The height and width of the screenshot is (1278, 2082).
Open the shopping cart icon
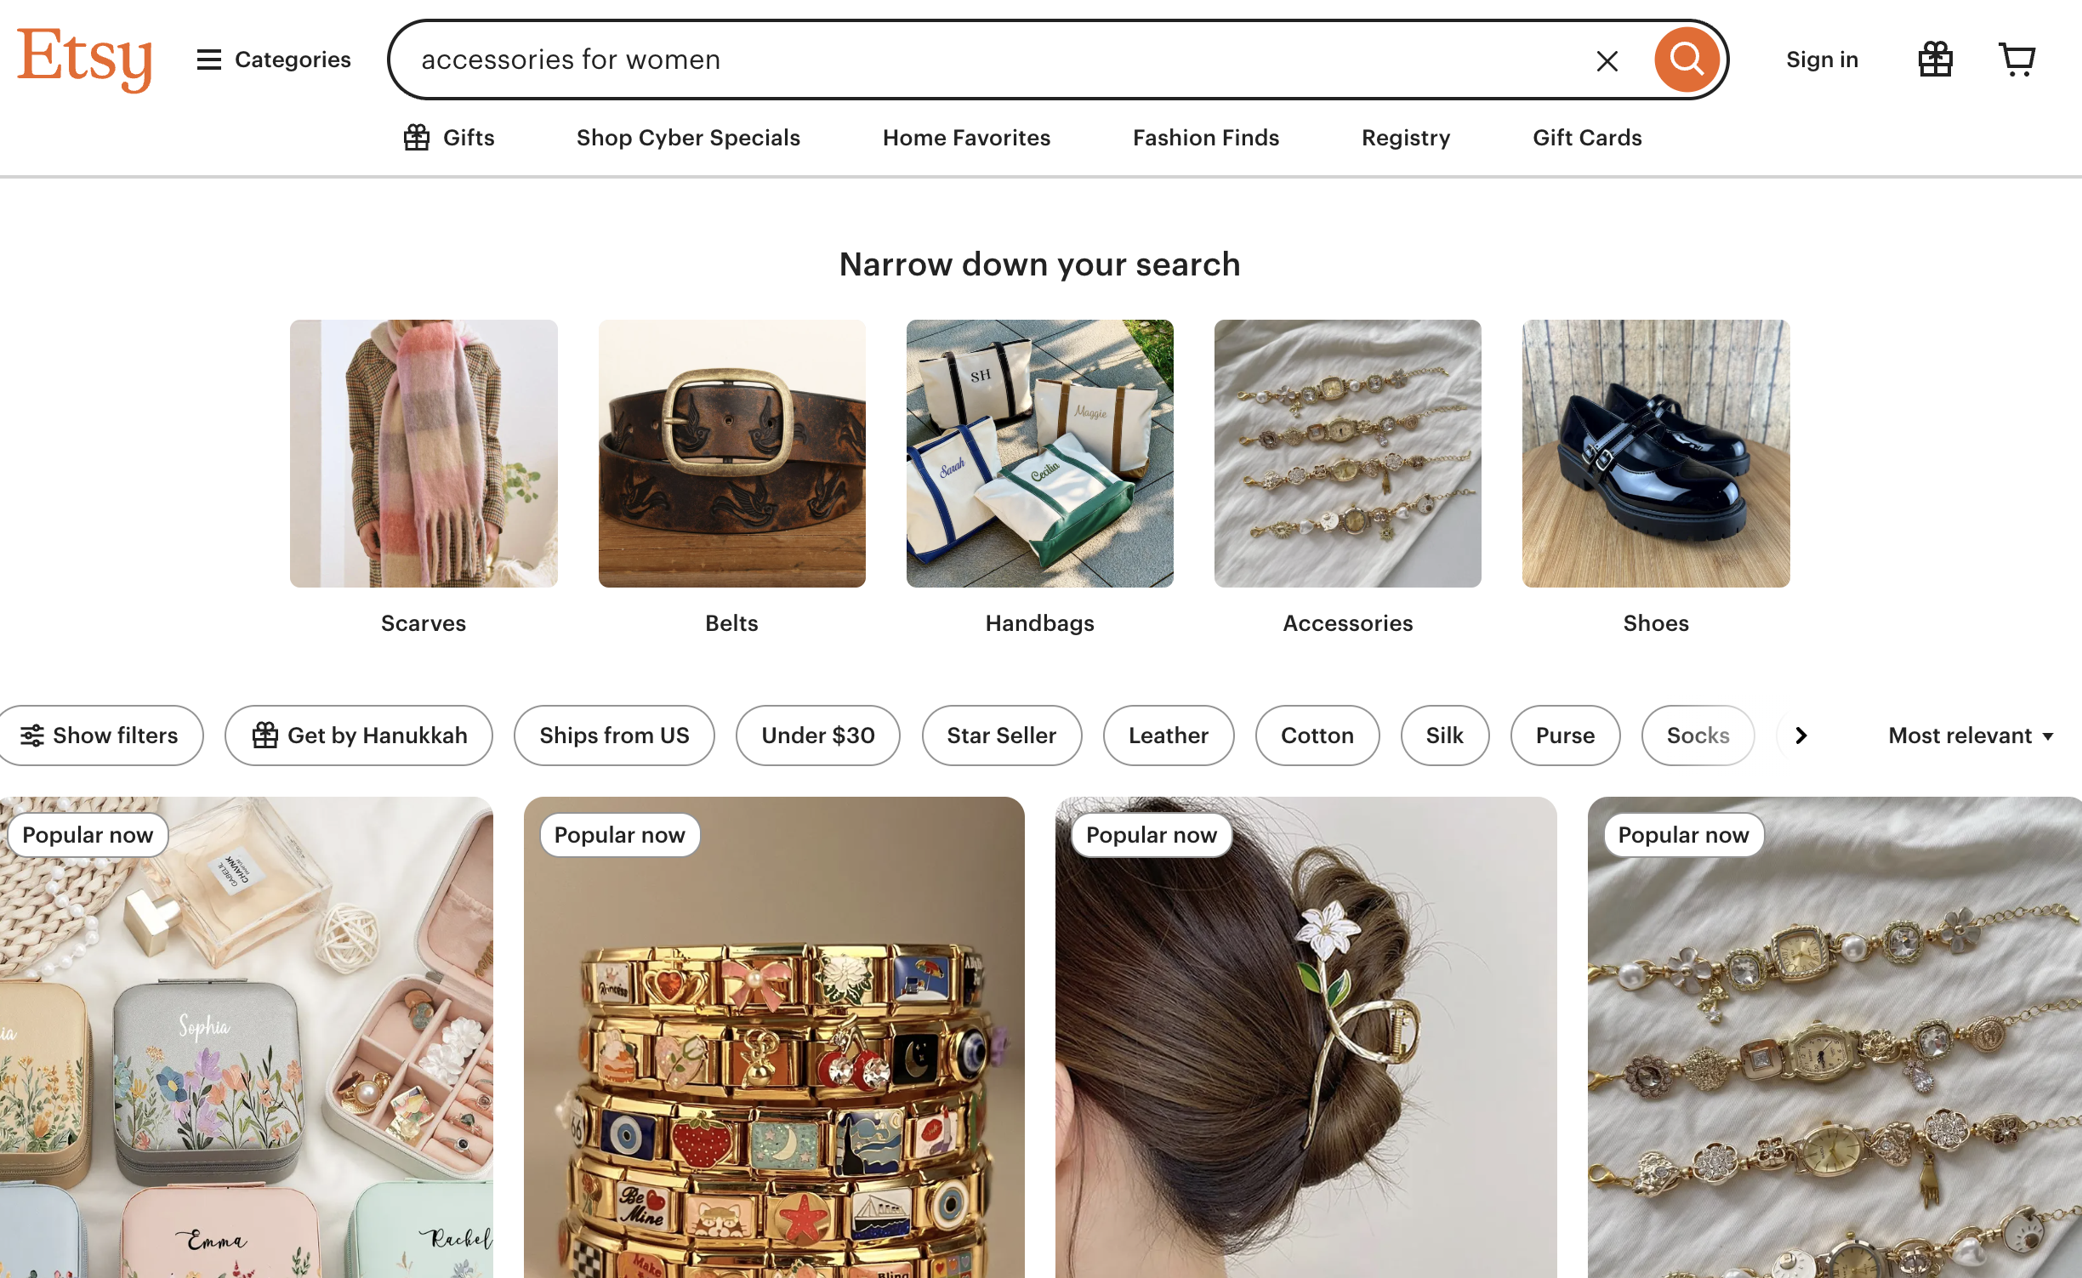[x=2016, y=60]
